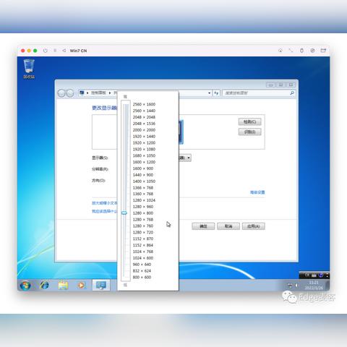Choose the 1280 × 800 resolution entry
The width and height of the screenshot is (347, 347).
click(x=143, y=213)
